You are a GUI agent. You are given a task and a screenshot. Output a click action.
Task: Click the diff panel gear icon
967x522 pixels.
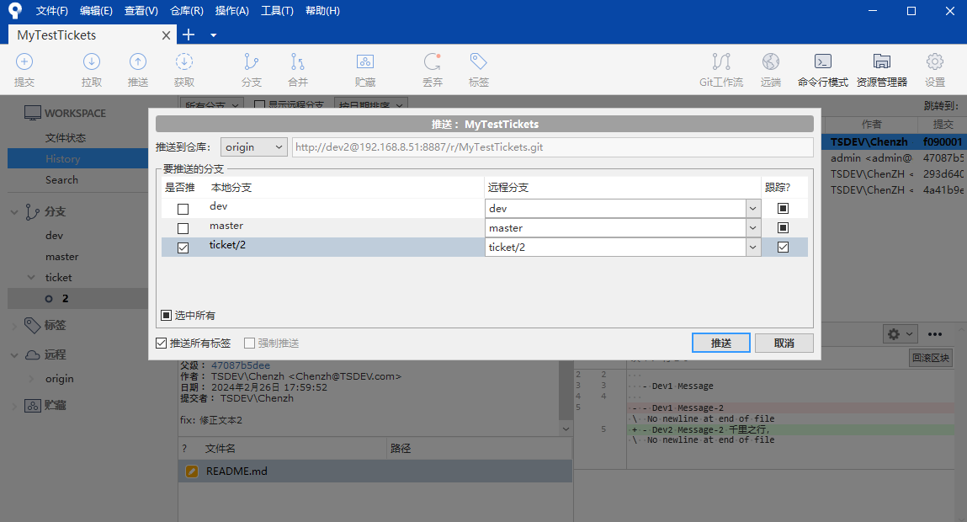tap(894, 333)
